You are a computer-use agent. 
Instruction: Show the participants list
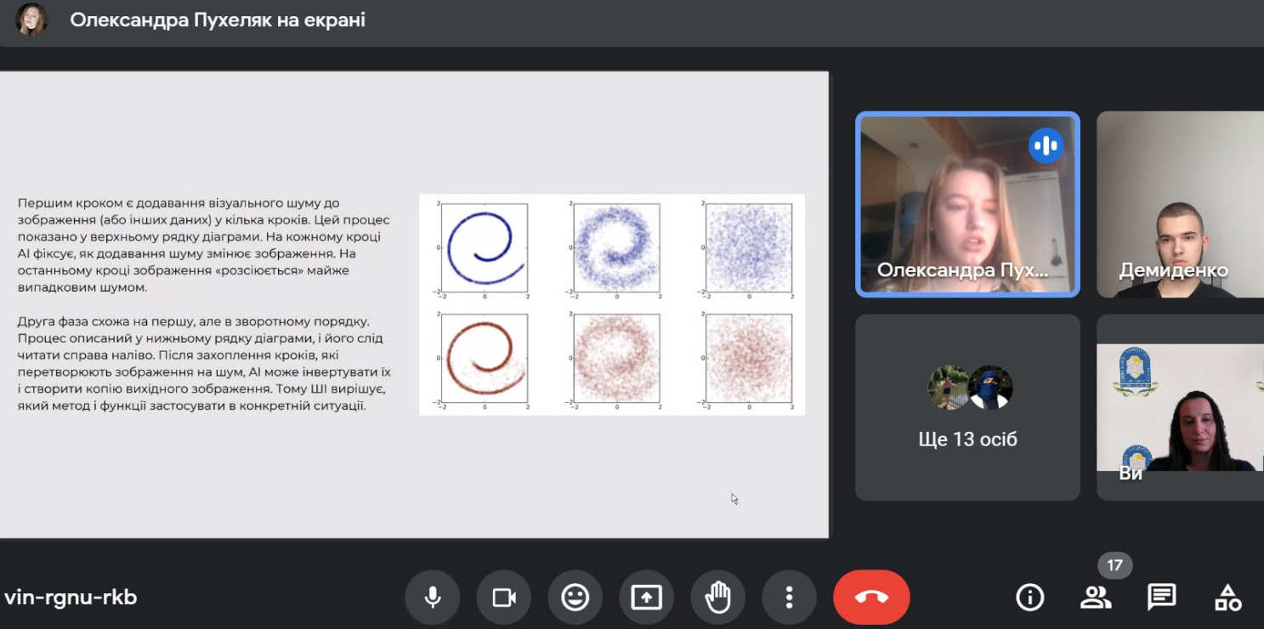tap(1096, 598)
